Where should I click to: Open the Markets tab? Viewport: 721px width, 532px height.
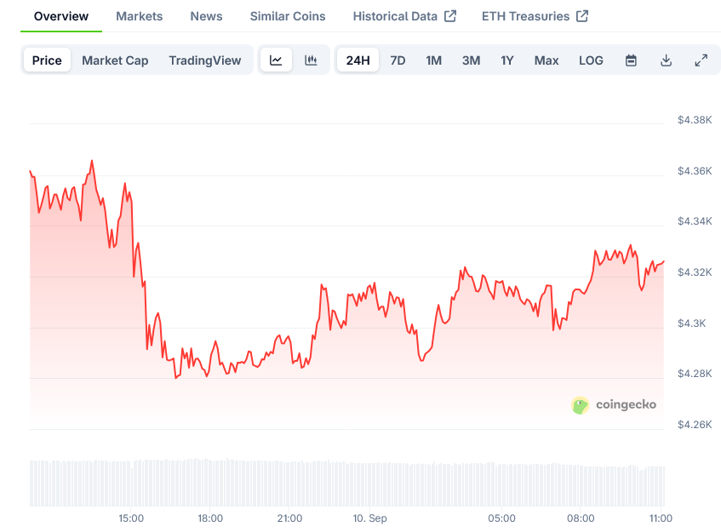139,16
